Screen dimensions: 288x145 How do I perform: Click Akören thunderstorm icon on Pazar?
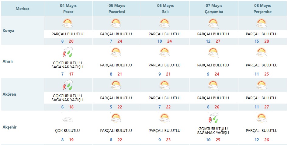(68, 85)
